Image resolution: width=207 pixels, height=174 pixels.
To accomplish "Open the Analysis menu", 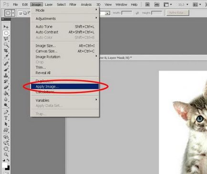I will click(x=86, y=4).
